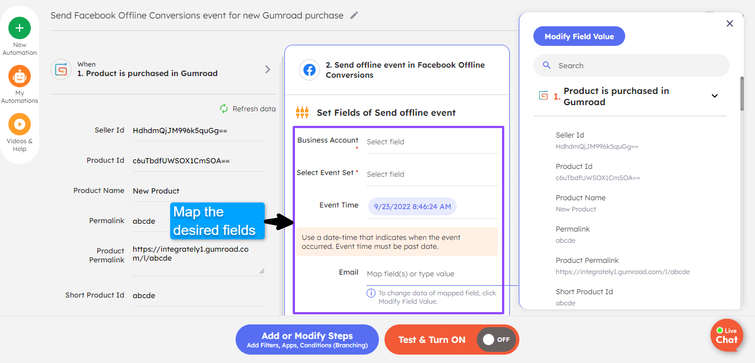Select the Modify Field Value button
Image resolution: width=755 pixels, height=363 pixels.
click(579, 36)
